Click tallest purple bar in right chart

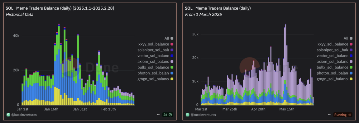285,52
